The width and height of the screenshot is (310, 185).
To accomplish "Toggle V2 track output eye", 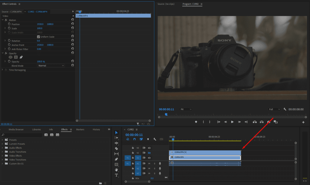I will (x=149, y=153).
